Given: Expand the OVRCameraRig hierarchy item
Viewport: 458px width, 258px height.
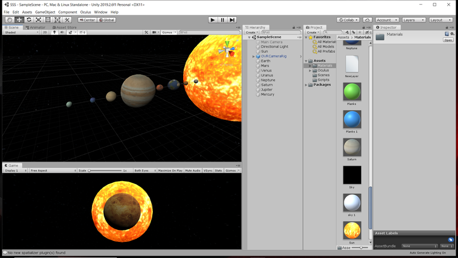Looking at the screenshot, I should [x=254, y=56].
